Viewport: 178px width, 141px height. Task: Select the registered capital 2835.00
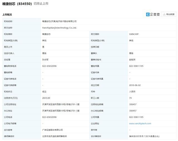click(x=46, y=98)
